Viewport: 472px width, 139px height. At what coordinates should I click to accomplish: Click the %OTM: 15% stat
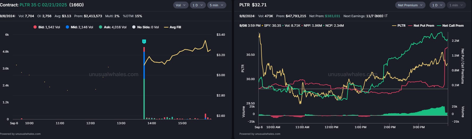point(133,16)
